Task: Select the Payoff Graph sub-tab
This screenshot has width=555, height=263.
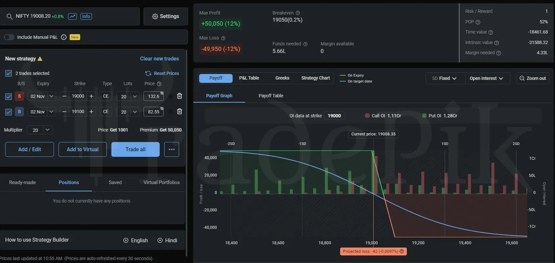Action: 219,96
